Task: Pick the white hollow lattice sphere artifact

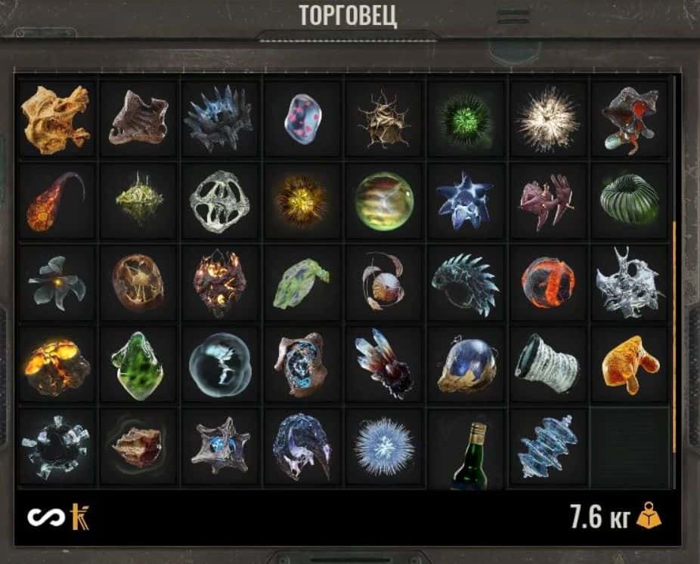Action: (x=220, y=202)
